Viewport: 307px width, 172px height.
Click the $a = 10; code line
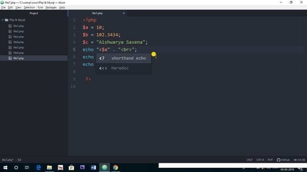click(x=94, y=27)
